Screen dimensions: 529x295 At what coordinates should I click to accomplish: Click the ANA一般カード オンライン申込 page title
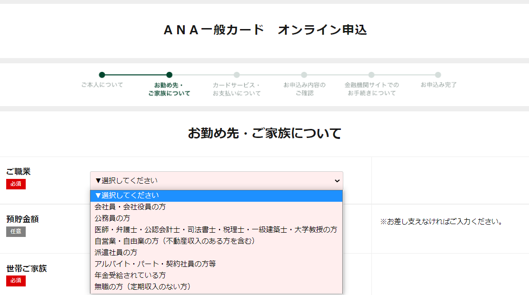(264, 30)
